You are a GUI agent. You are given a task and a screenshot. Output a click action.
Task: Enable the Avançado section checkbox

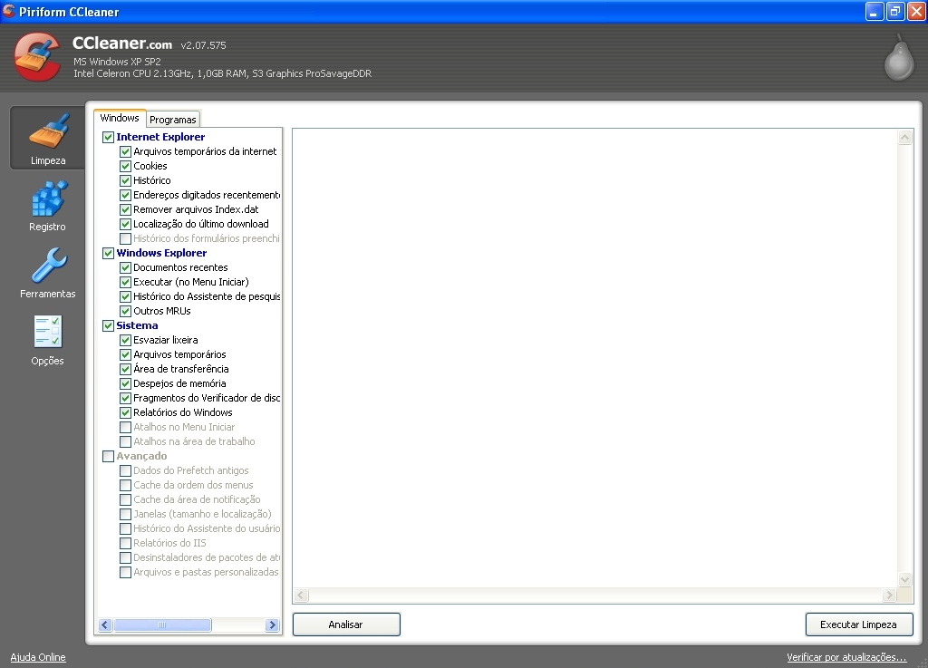(x=108, y=456)
